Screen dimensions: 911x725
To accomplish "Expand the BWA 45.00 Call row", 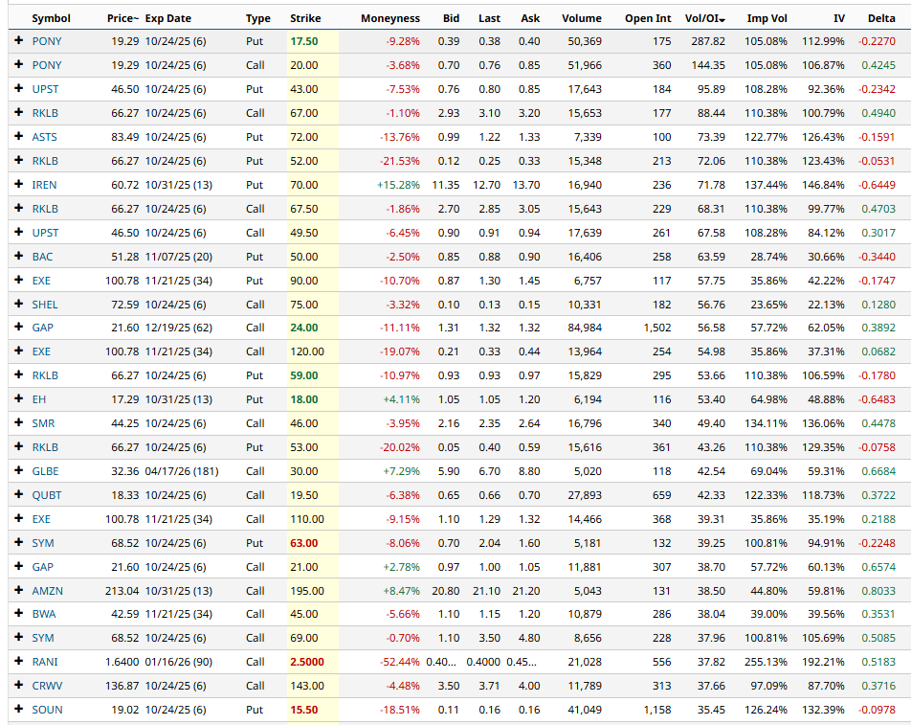I will click(18, 613).
